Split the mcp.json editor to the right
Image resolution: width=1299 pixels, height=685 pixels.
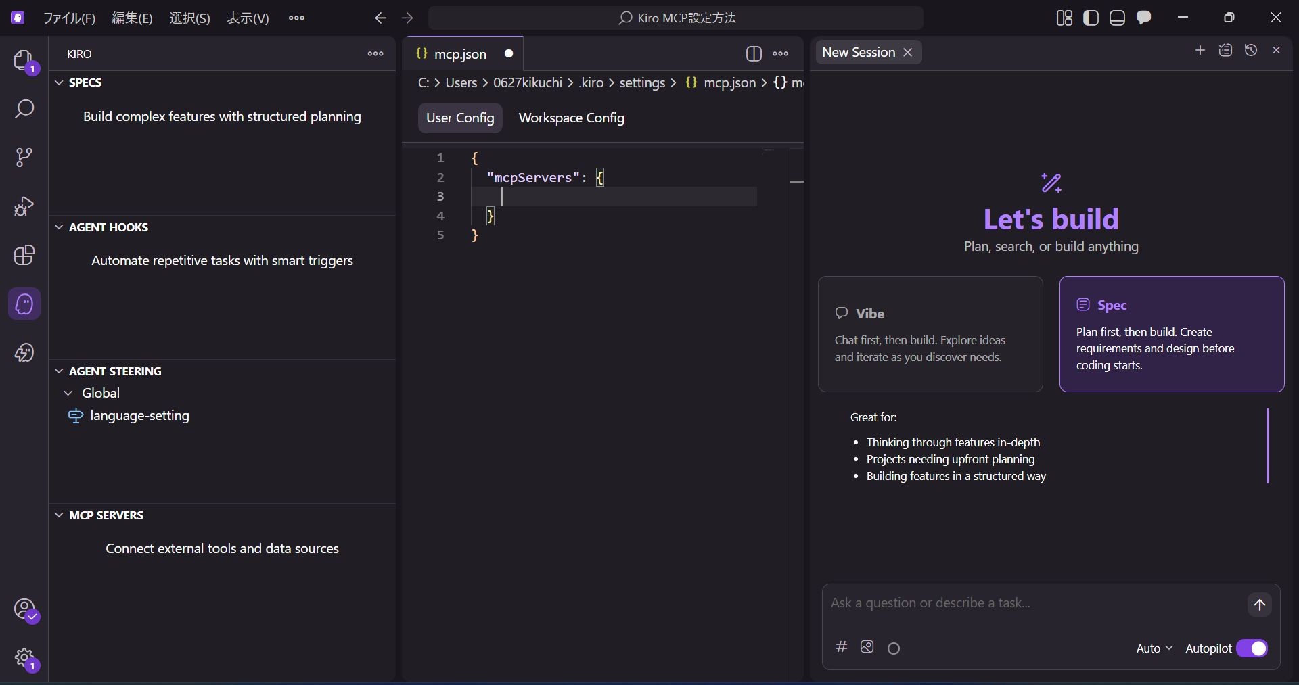point(753,54)
